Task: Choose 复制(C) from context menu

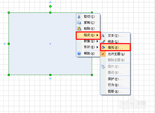Action: (88, 23)
